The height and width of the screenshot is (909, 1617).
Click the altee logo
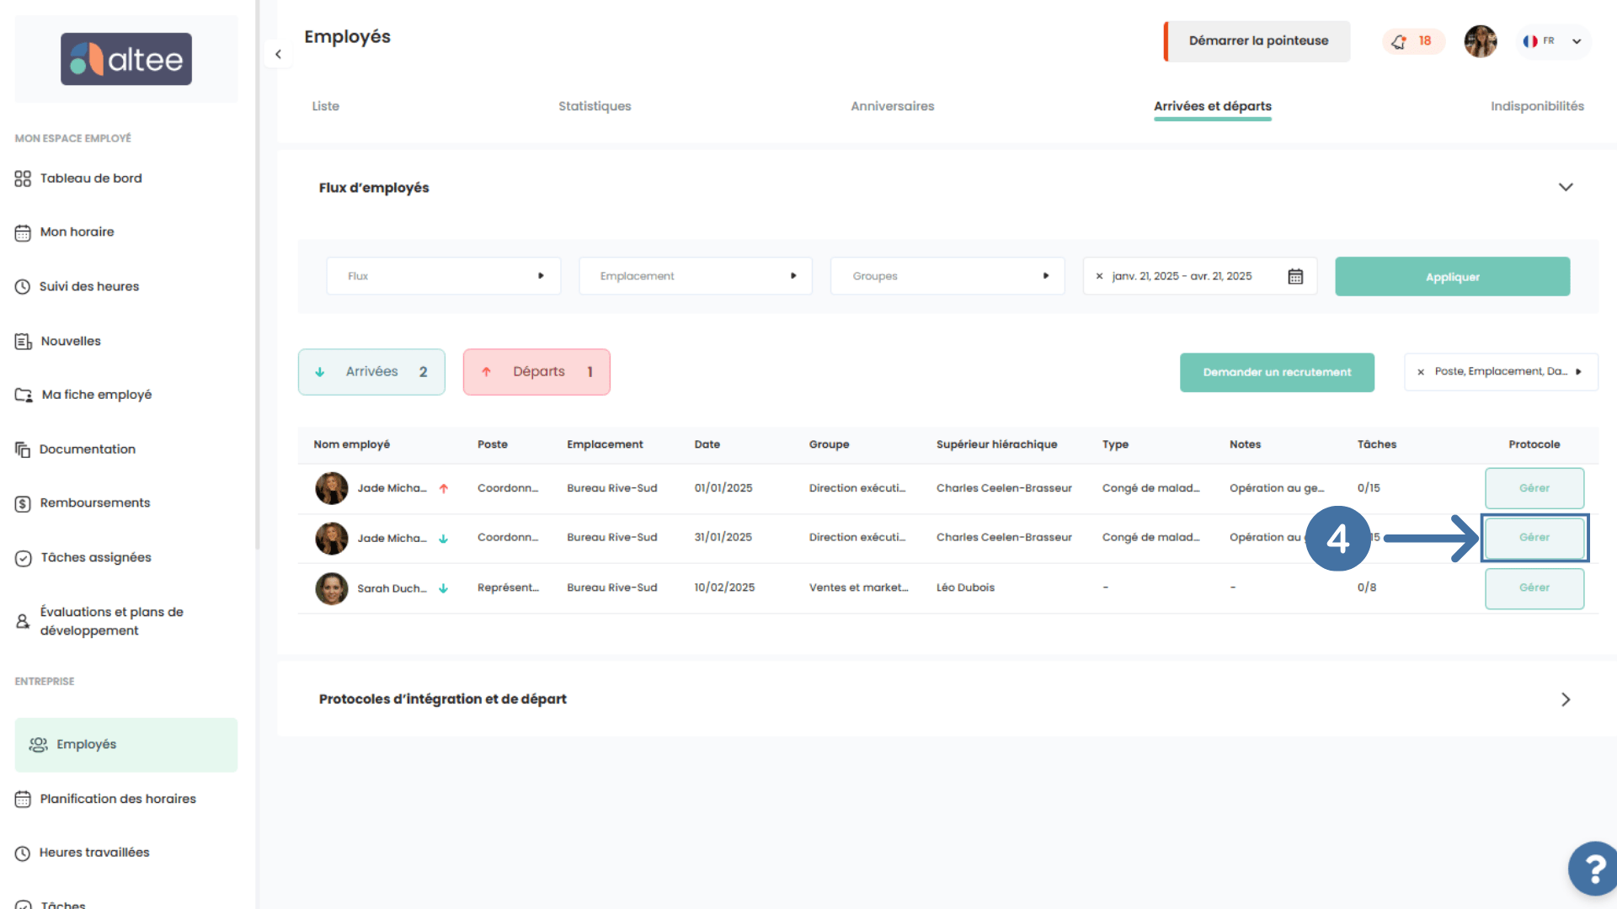126,59
